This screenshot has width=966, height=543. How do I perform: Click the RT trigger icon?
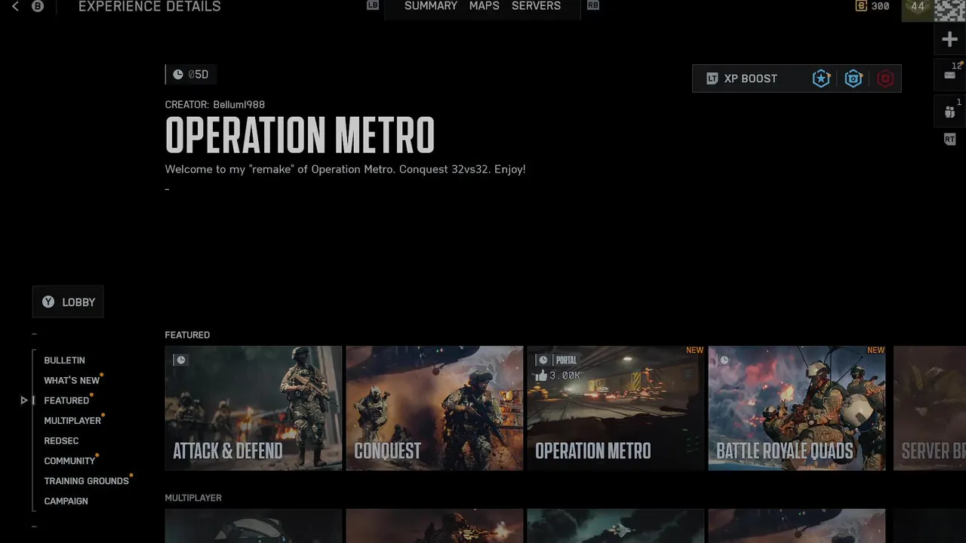[x=950, y=140]
